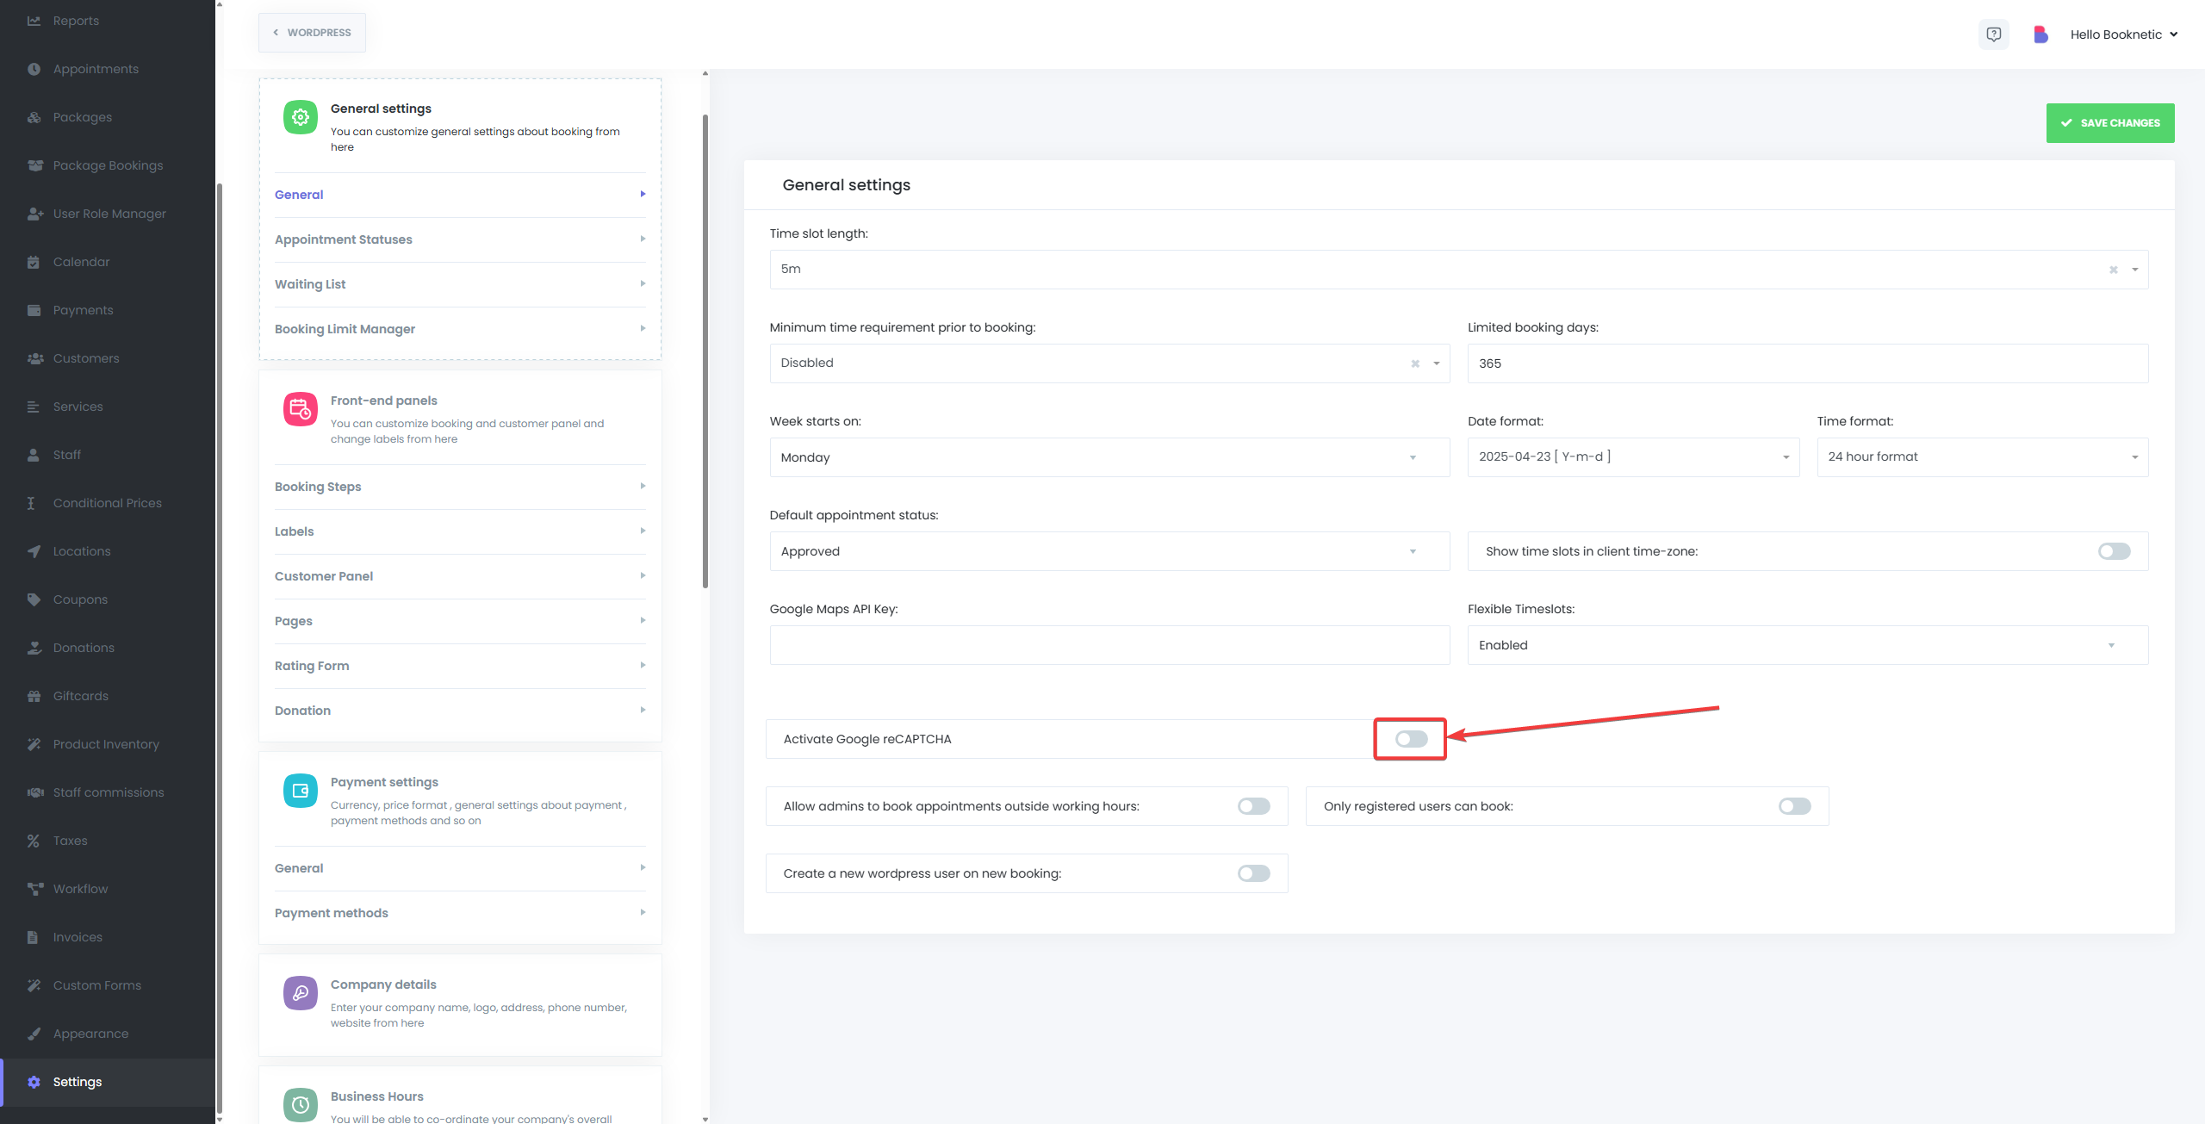Click the Coupons tag icon in sidebar
This screenshot has width=2205, height=1124.
[34, 599]
